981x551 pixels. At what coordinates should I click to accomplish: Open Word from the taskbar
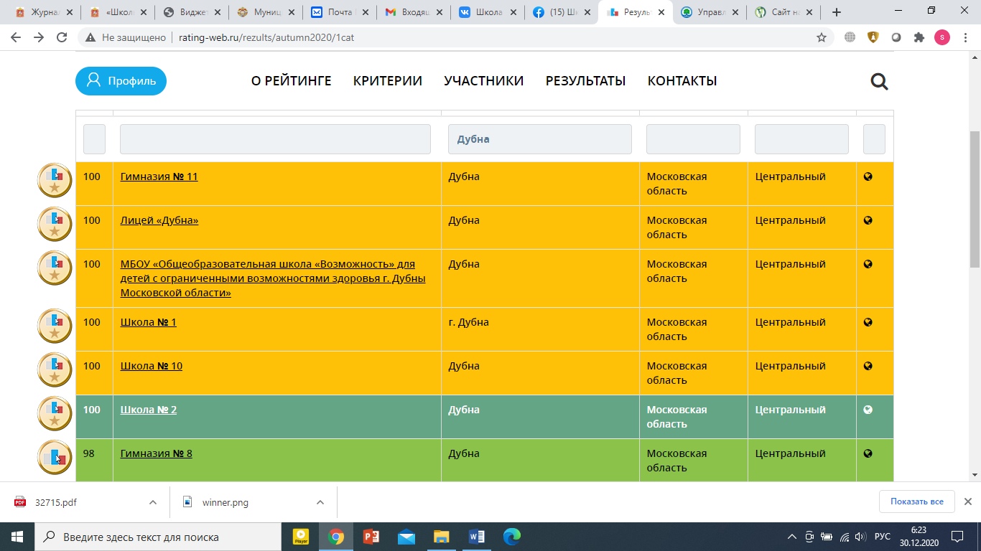coord(477,536)
